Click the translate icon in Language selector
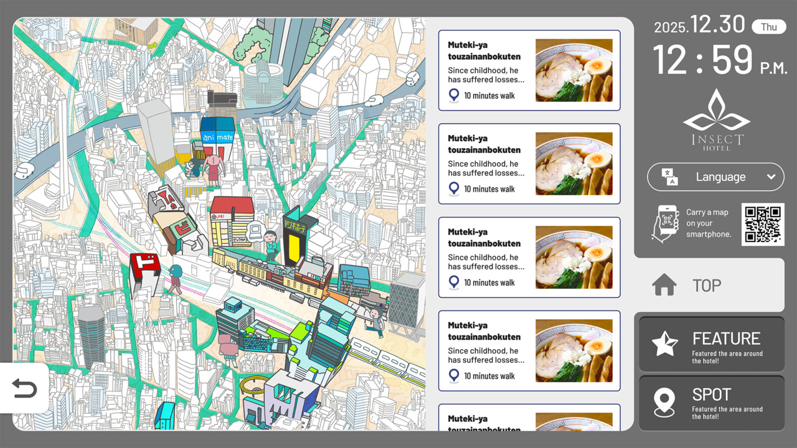This screenshot has height=448, width=797. pos(669,177)
